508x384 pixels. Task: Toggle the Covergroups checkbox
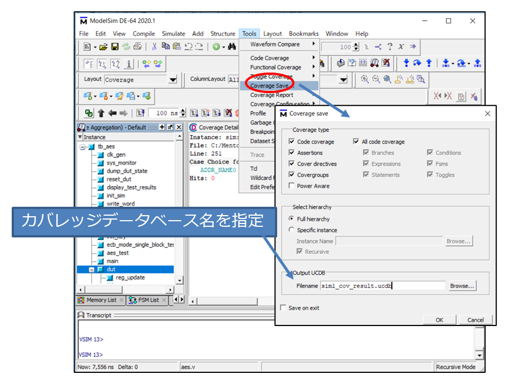point(292,174)
